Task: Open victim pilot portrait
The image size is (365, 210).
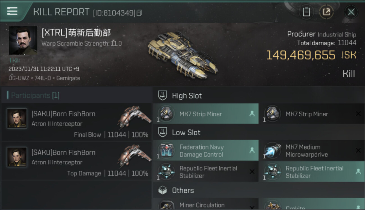Action: coord(23,40)
